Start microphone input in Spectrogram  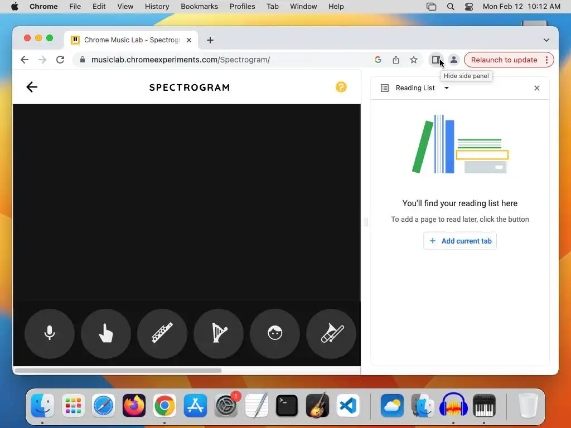point(50,333)
